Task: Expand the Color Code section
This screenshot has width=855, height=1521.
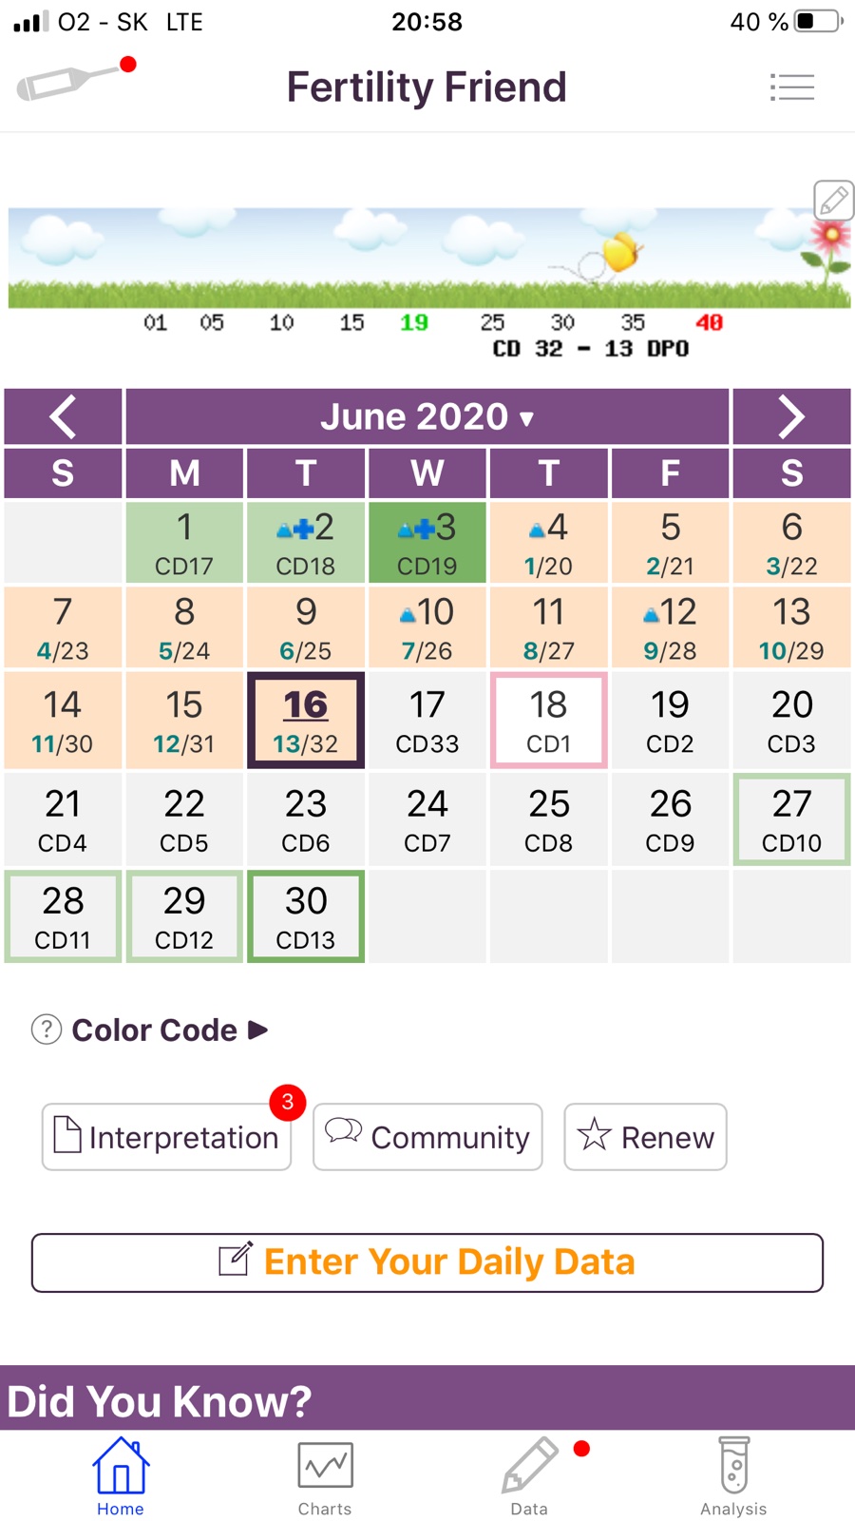Action: tap(169, 1030)
